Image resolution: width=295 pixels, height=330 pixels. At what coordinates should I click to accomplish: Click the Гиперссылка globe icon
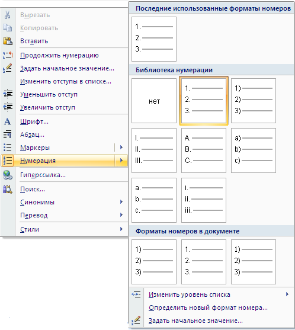8,175
